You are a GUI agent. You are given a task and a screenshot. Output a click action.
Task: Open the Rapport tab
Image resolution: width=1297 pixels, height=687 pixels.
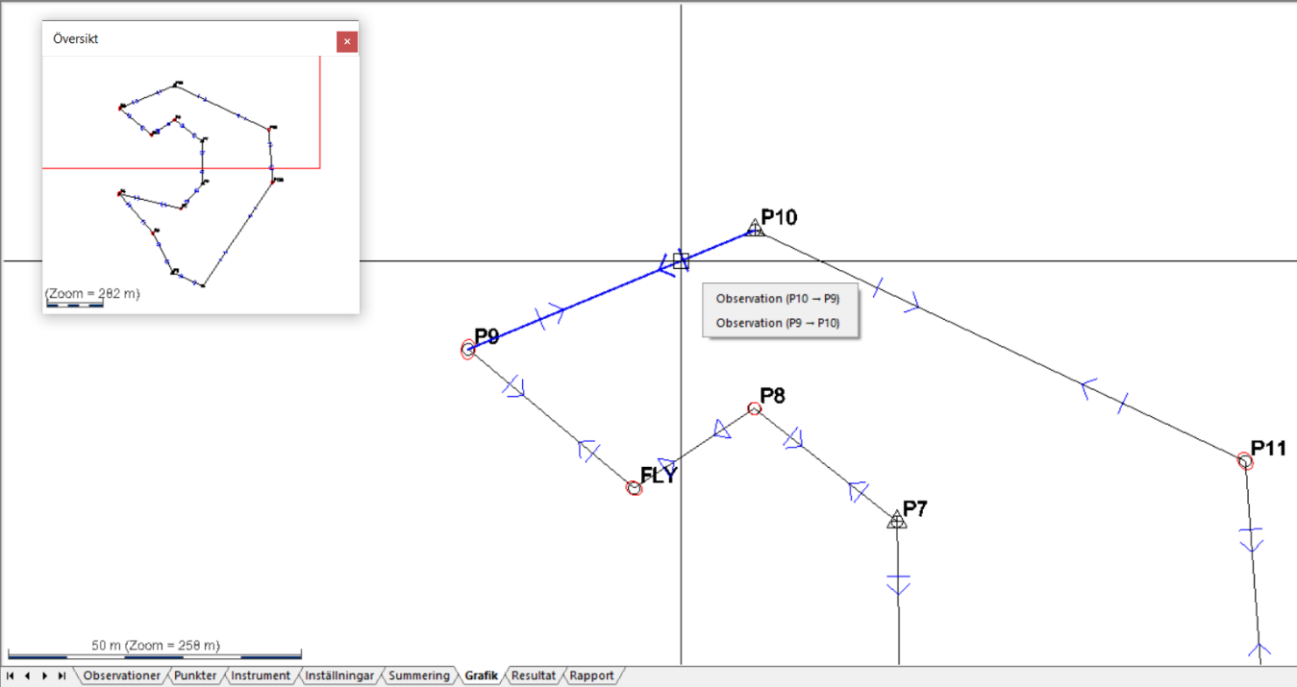[x=591, y=676]
